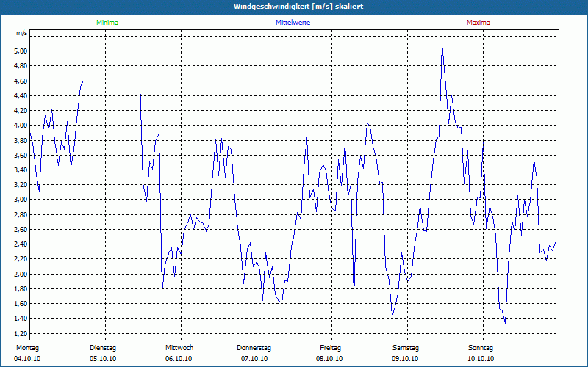Click the 1,40 y-axis value

point(21,319)
